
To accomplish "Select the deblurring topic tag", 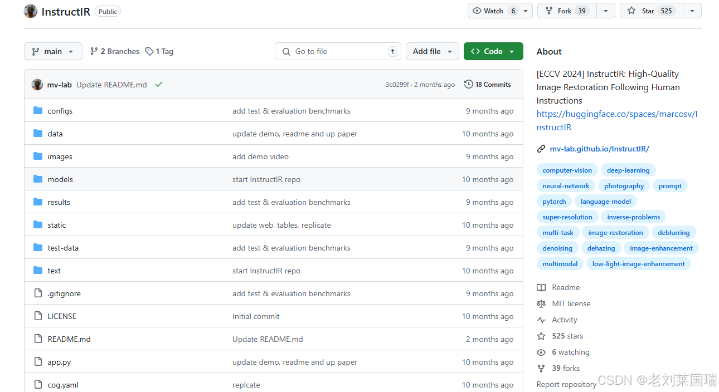I will click(673, 233).
